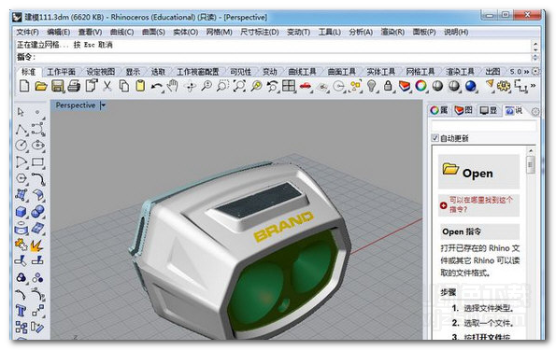Click the Copy icon in the toolbar

pyautogui.click(x=123, y=86)
